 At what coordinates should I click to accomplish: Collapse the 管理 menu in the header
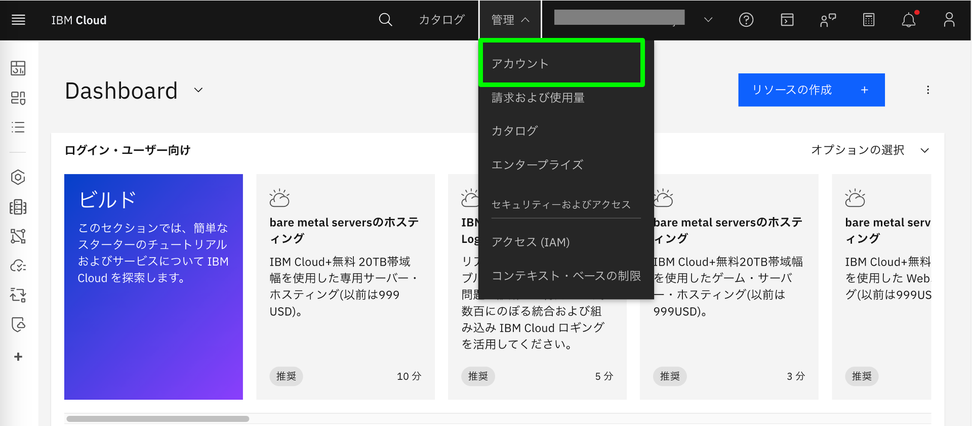510,20
